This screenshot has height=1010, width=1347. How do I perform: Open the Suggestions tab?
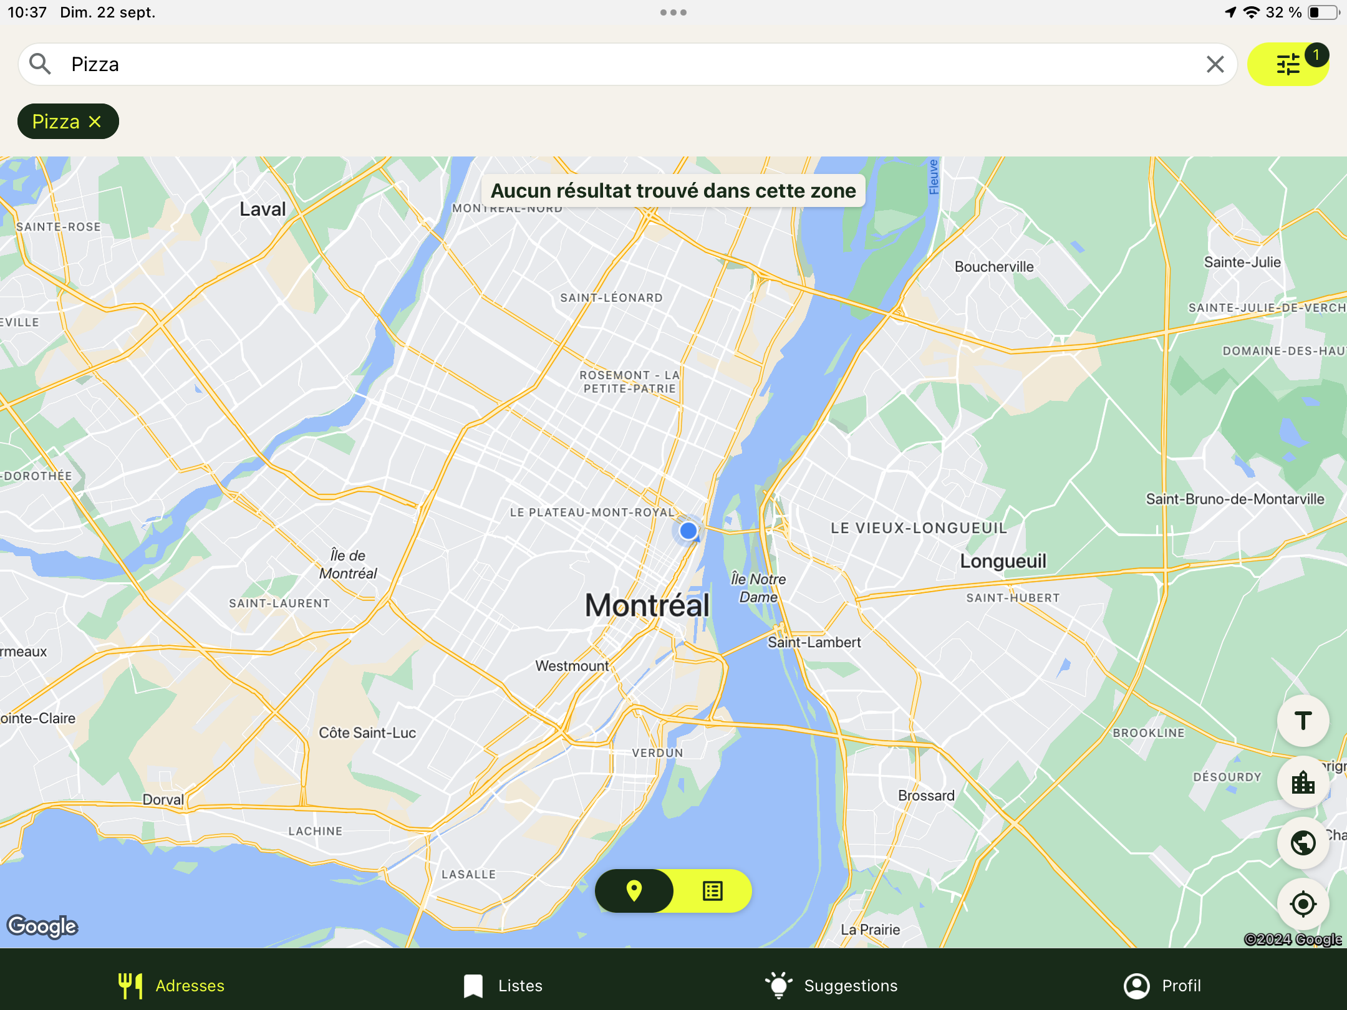pyautogui.click(x=832, y=986)
